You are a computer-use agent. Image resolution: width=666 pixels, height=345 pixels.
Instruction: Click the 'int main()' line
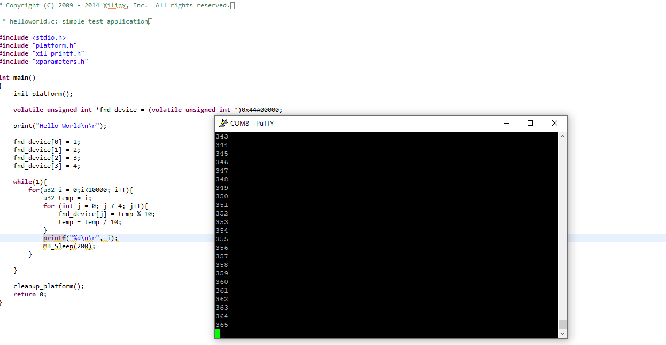pos(18,78)
